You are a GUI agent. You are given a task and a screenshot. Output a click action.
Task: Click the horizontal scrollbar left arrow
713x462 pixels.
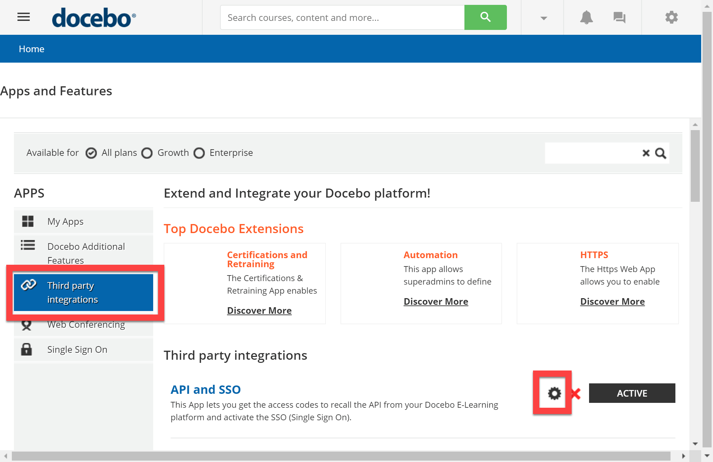click(x=6, y=456)
